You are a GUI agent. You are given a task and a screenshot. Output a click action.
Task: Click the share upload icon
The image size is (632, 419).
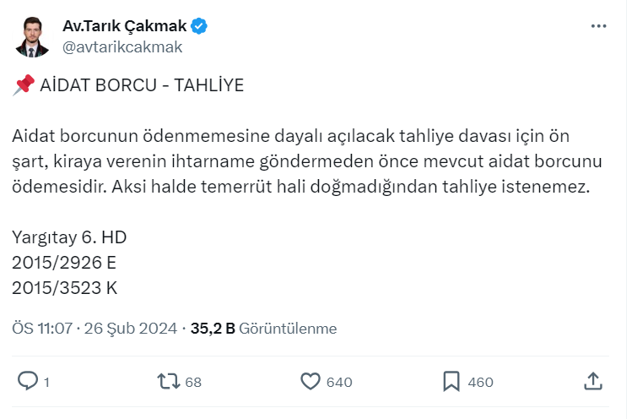[592, 381]
